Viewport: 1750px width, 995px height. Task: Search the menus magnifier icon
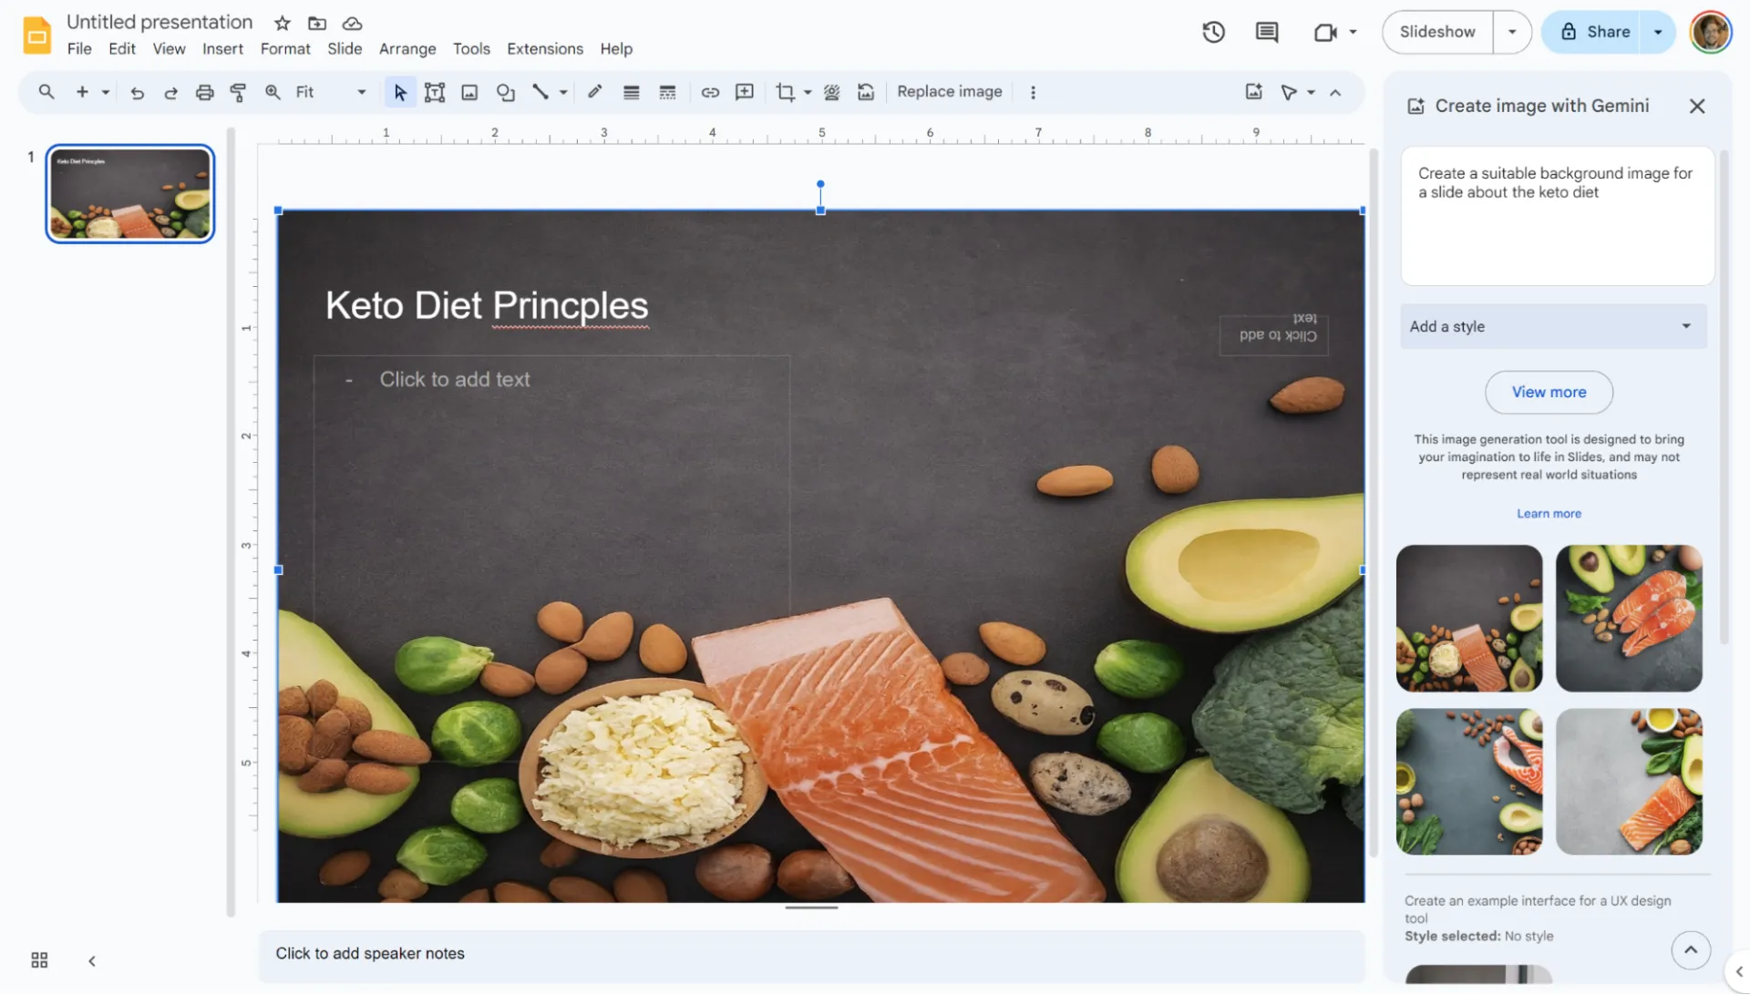tap(46, 92)
